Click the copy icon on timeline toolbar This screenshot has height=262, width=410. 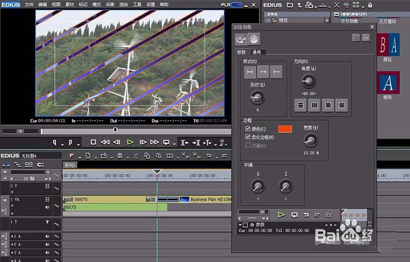coord(147,156)
